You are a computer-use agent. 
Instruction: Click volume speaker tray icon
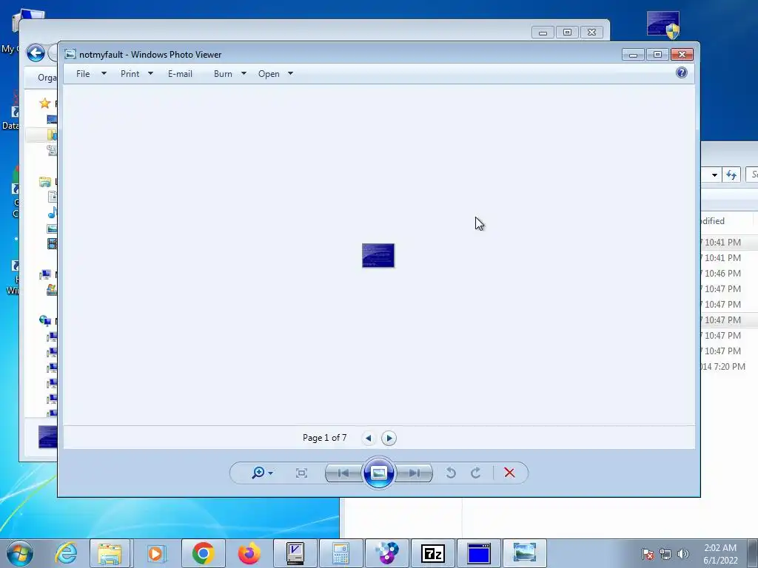(x=682, y=554)
